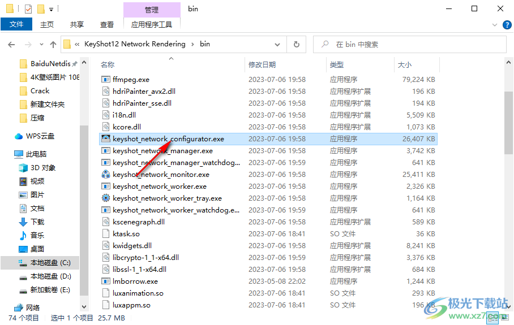This screenshot has height=325, width=514.
Task: Open 新加载卷 (E:) in sidebar
Action: click(45, 290)
